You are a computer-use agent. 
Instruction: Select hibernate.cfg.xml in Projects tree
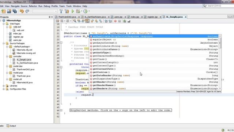tap(24, 50)
